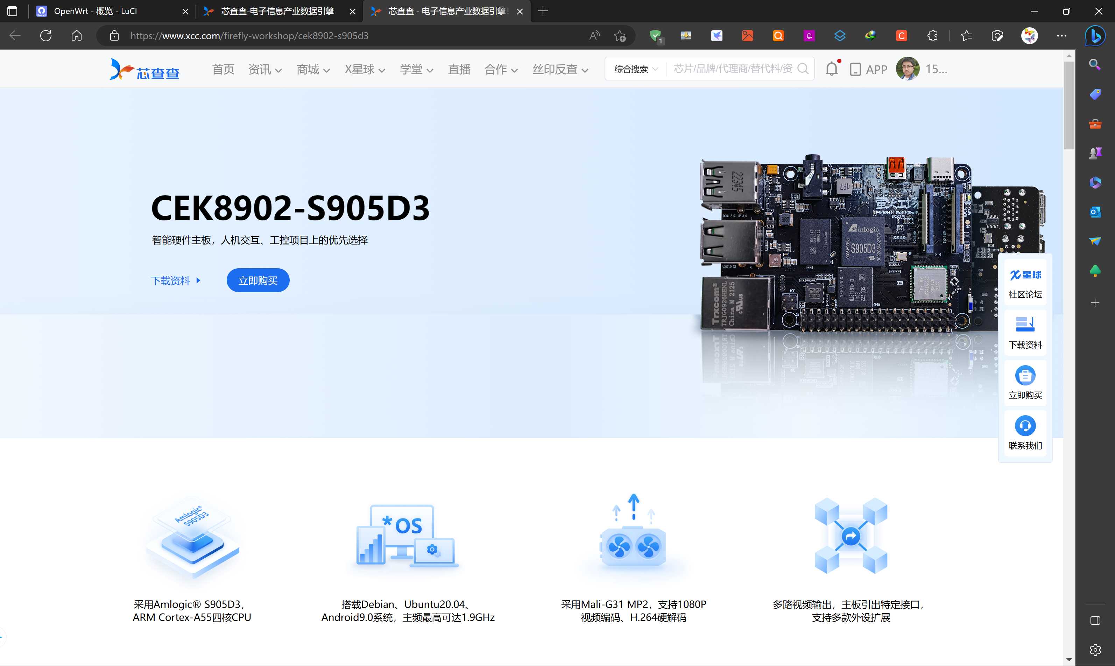Toggle sidebar layout panel icon
Viewport: 1115px width, 666px height.
pos(1095,620)
